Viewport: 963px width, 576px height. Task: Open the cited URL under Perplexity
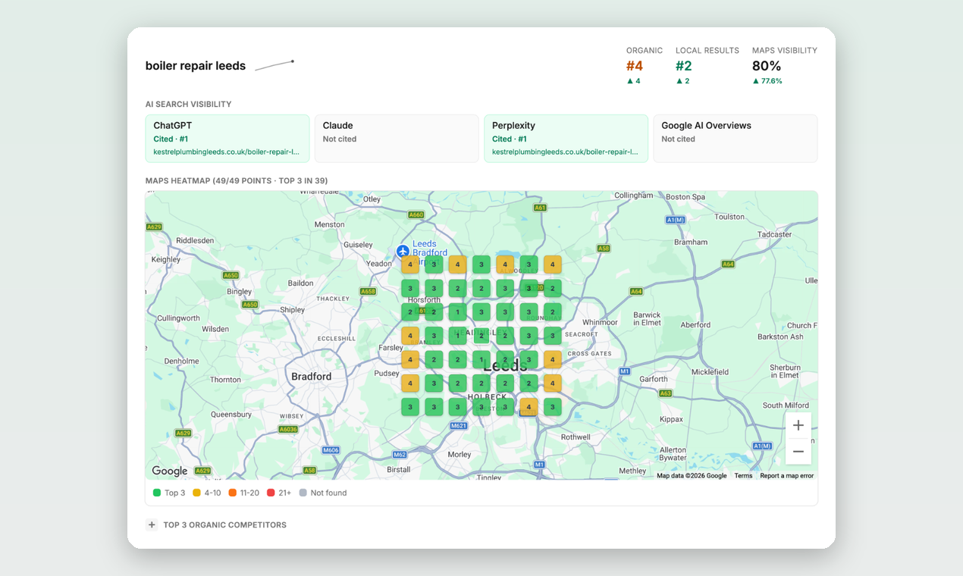pyautogui.click(x=565, y=152)
